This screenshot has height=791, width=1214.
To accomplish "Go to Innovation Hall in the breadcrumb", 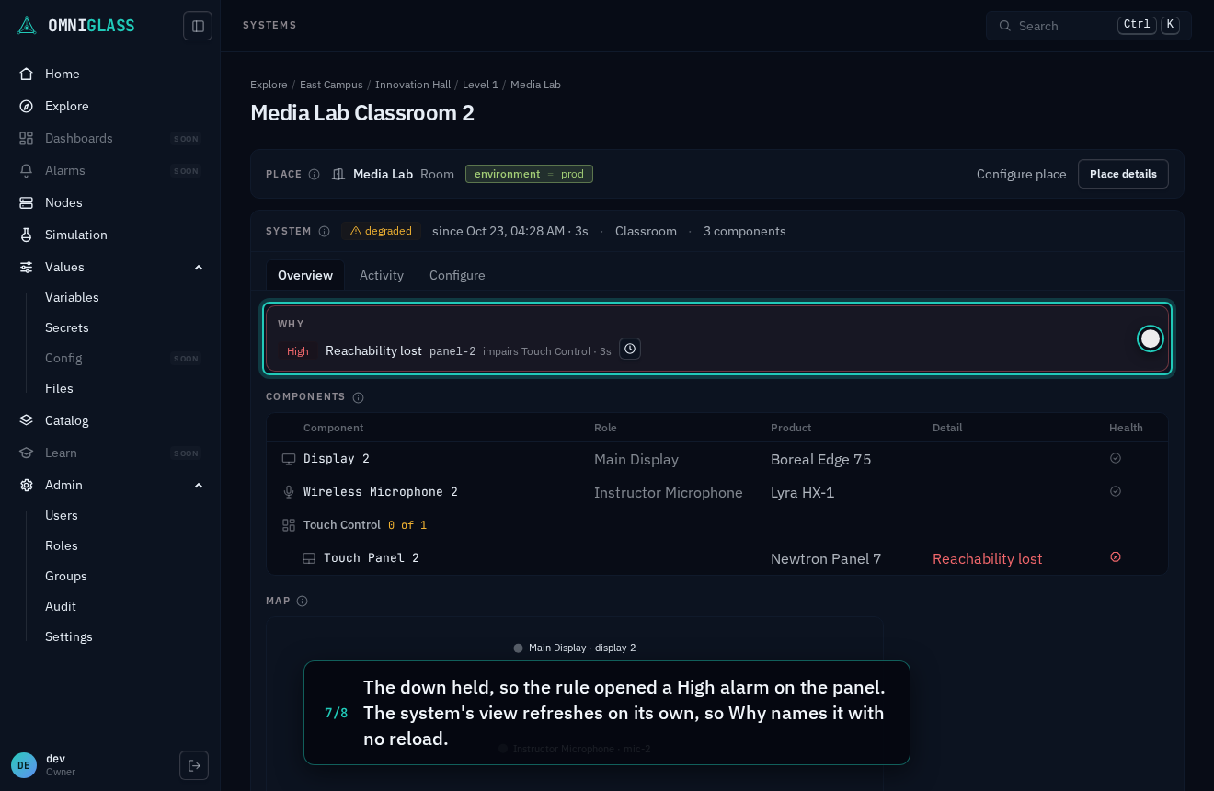I will [x=413, y=85].
